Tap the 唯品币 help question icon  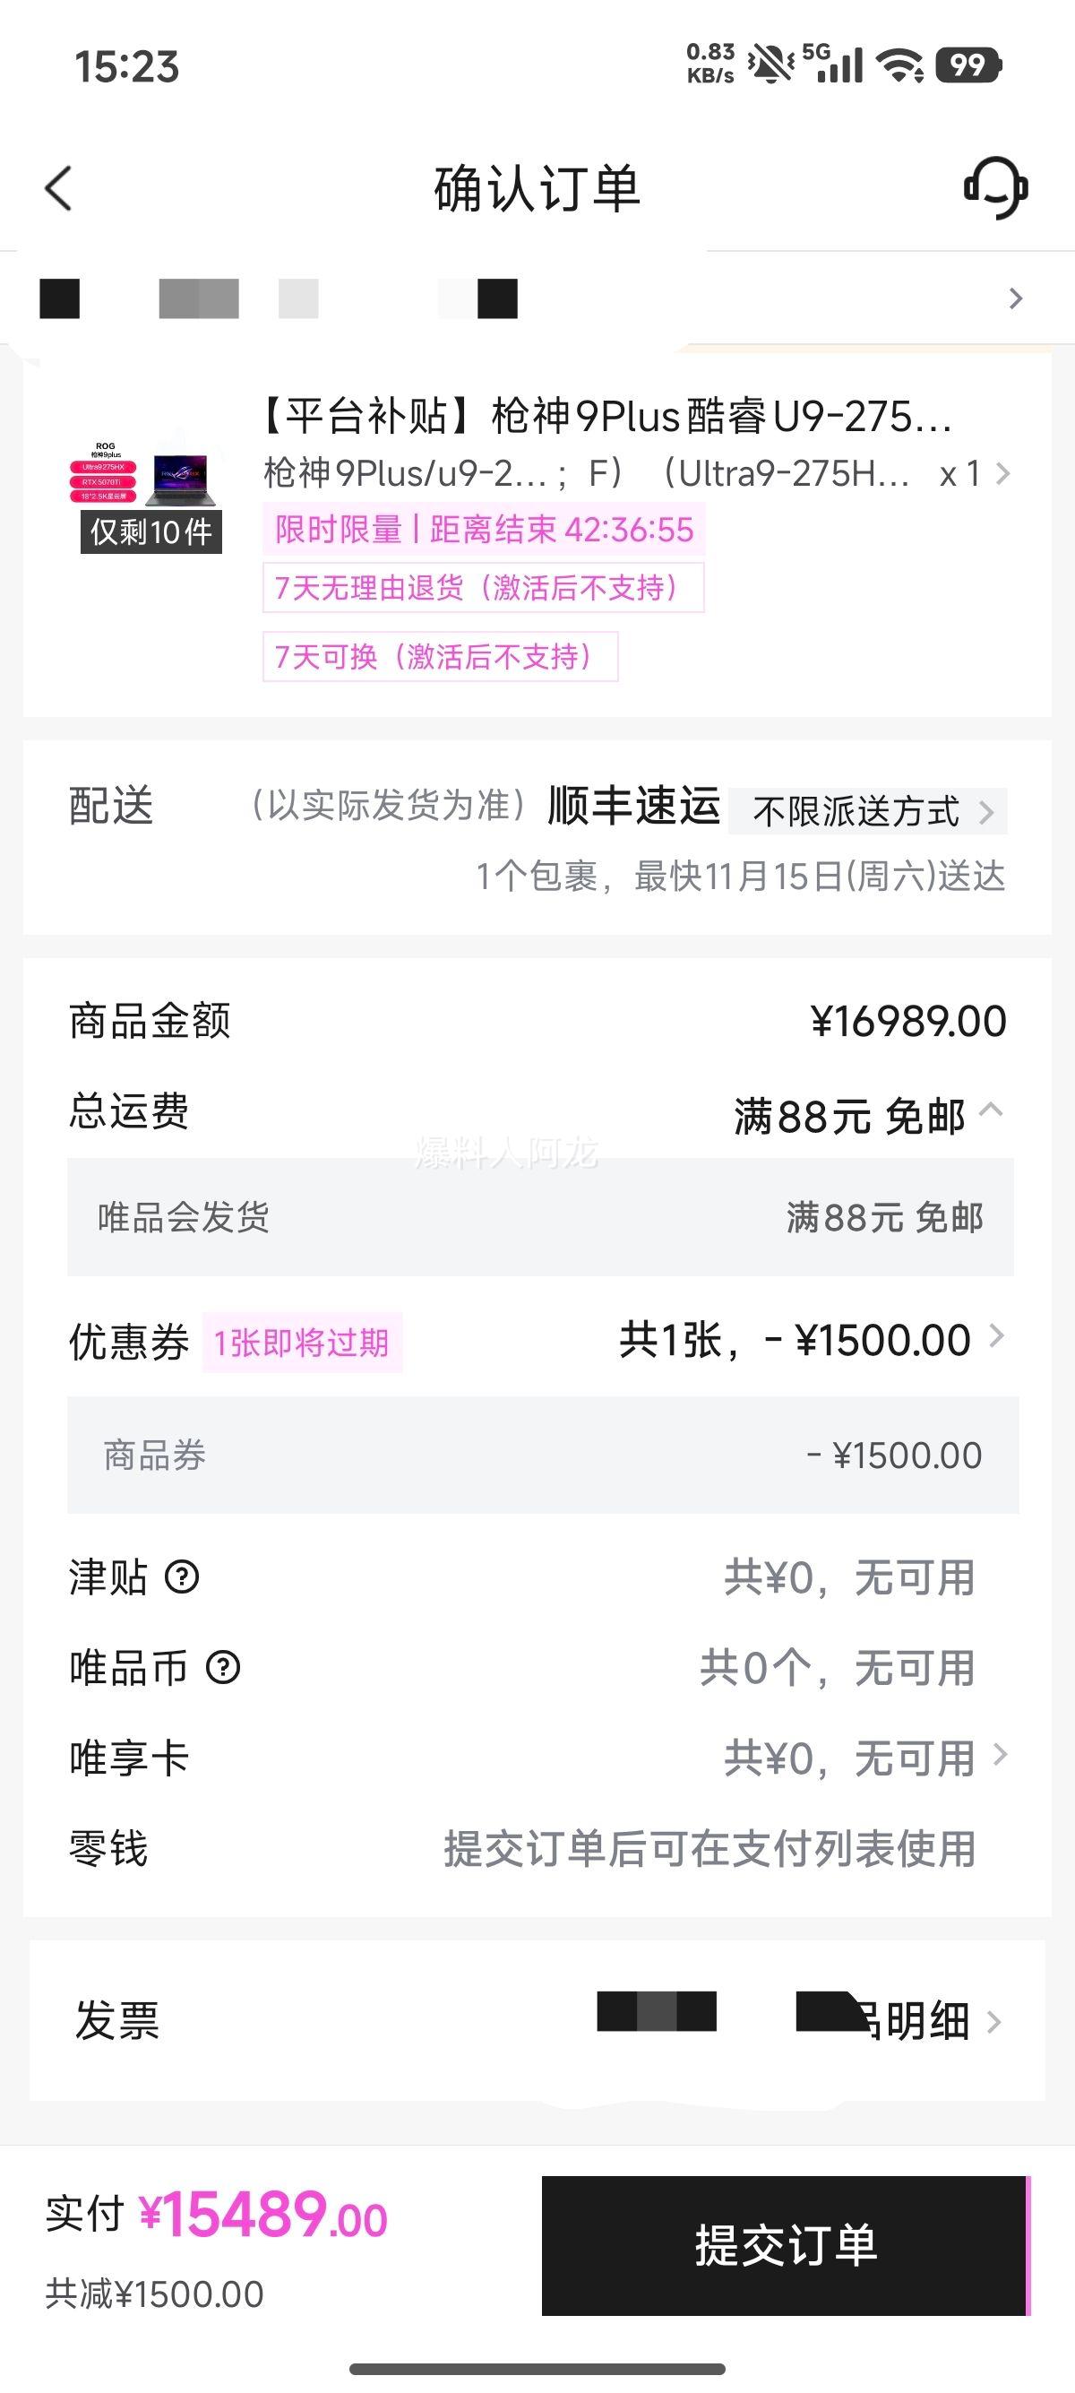point(223,1668)
